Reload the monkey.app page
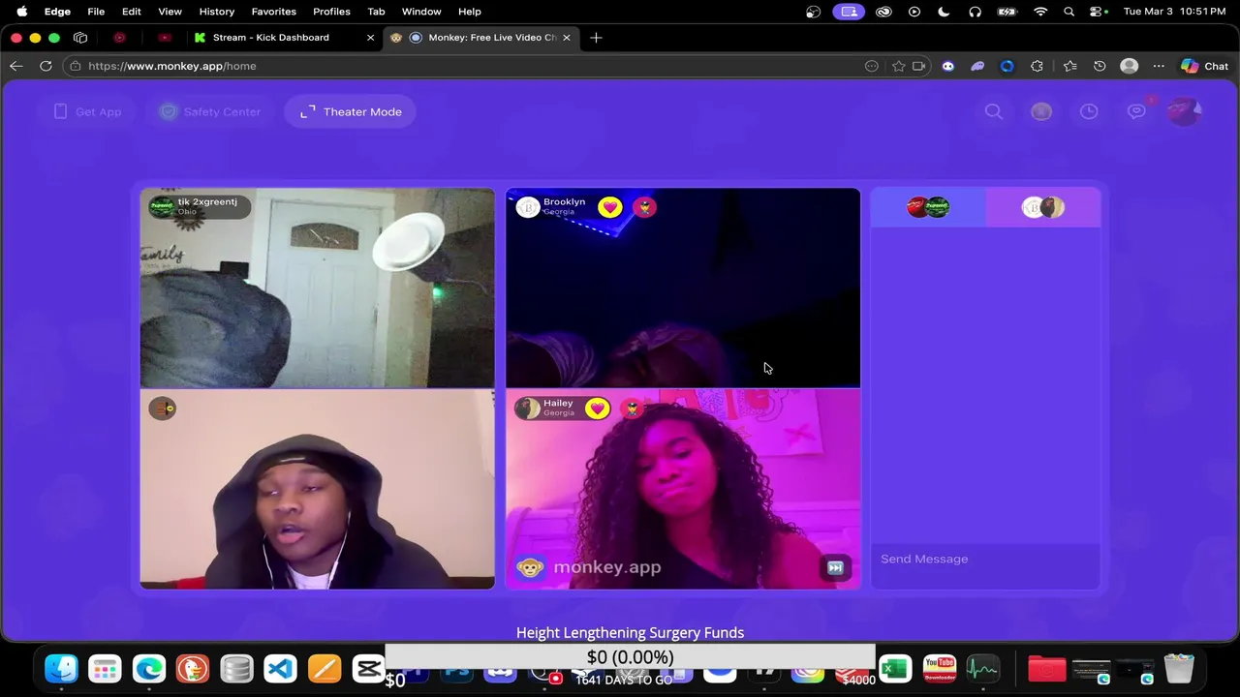 (46, 66)
